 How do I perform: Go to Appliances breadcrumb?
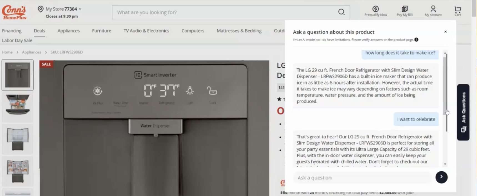click(x=31, y=52)
